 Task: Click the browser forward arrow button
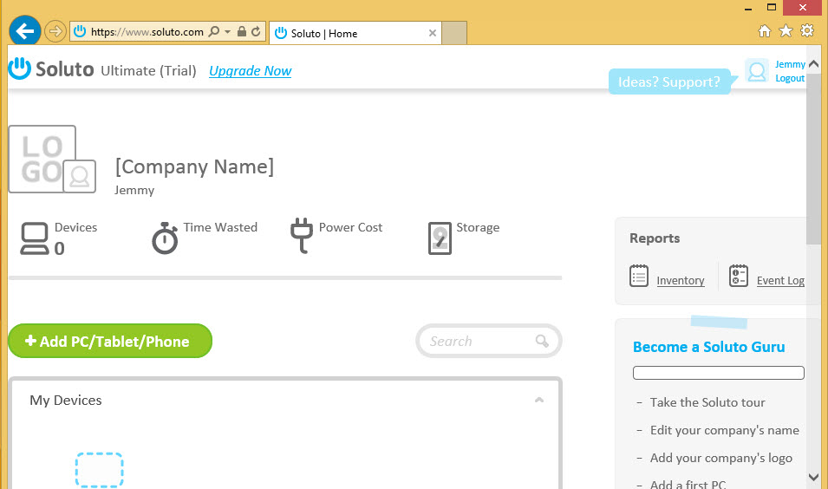[55, 32]
